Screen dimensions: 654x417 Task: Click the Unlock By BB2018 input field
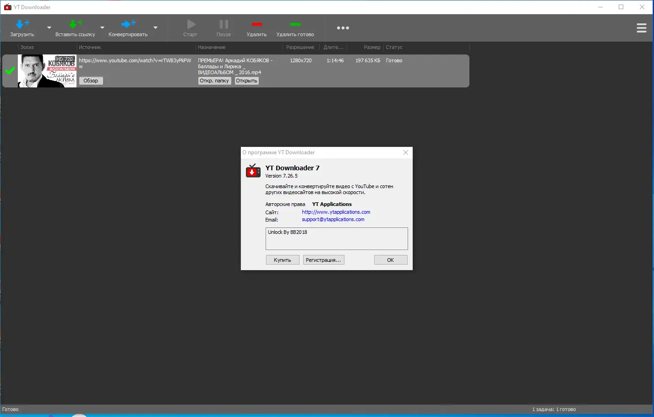pyautogui.click(x=336, y=238)
